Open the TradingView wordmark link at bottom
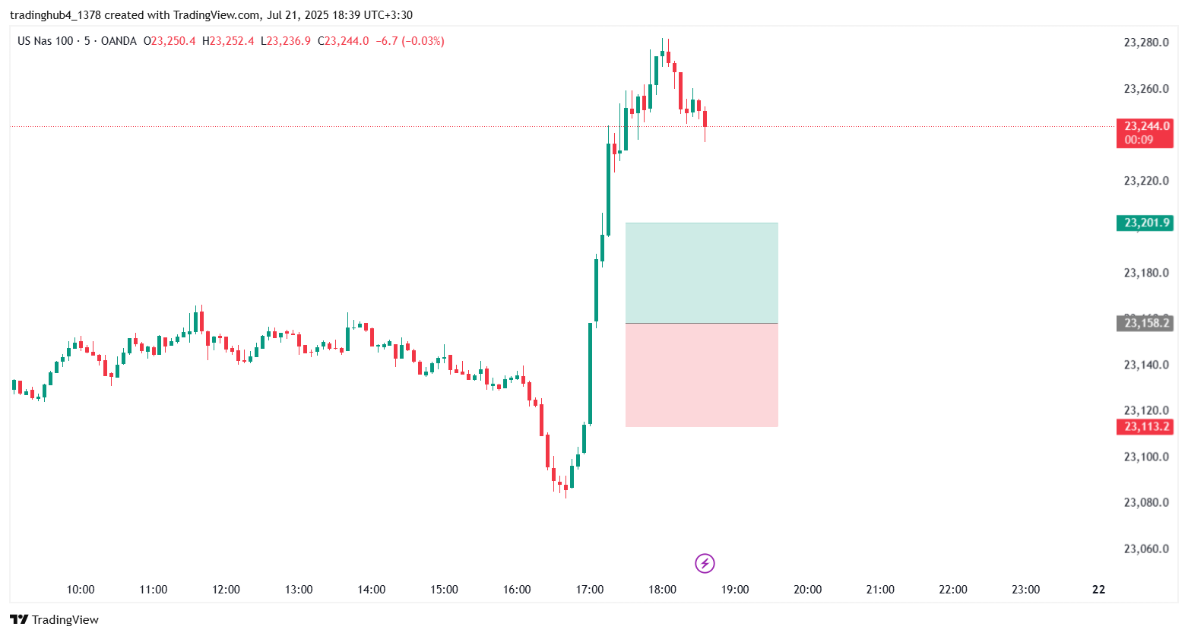 click(65, 620)
